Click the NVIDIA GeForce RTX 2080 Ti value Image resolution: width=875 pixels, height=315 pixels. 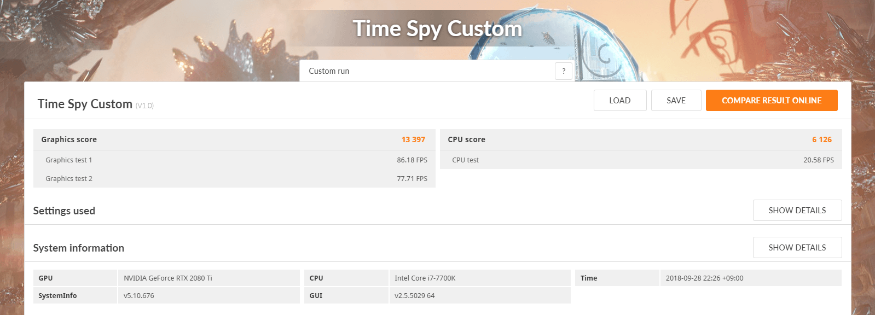tap(168, 278)
